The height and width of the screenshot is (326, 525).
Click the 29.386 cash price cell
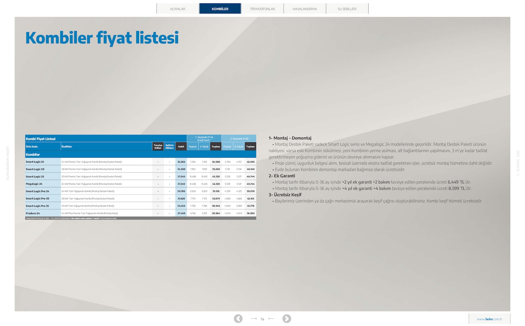tap(181, 191)
